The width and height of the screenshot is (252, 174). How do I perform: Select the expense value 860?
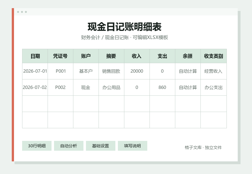tap(162, 88)
